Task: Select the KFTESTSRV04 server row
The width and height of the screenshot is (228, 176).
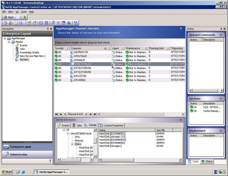Action: pos(119,68)
